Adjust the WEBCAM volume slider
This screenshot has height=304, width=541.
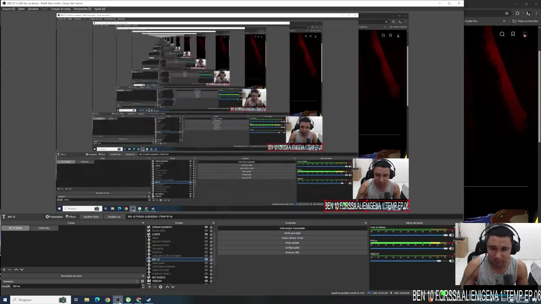click(x=409, y=261)
